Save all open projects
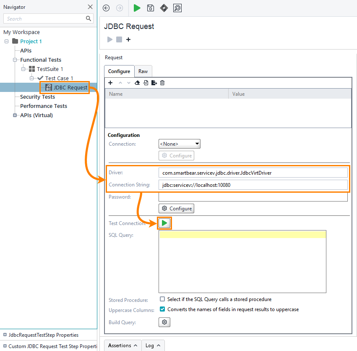 click(x=150, y=8)
